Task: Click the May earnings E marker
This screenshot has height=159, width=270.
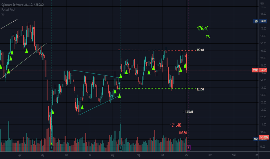Action: [x=52, y=148]
